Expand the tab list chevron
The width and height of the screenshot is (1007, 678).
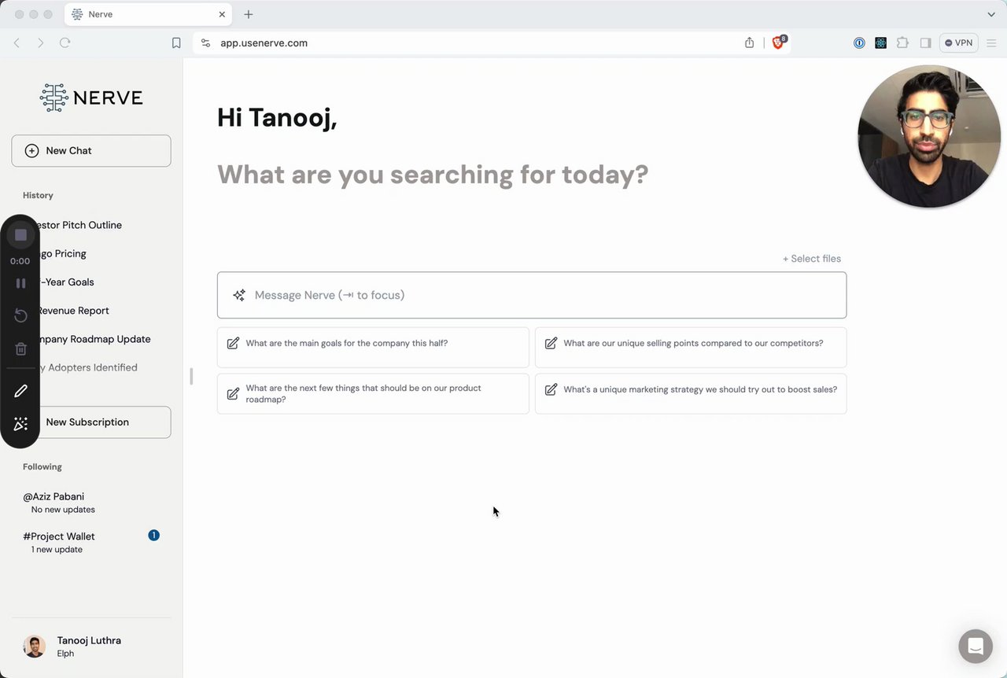click(991, 14)
